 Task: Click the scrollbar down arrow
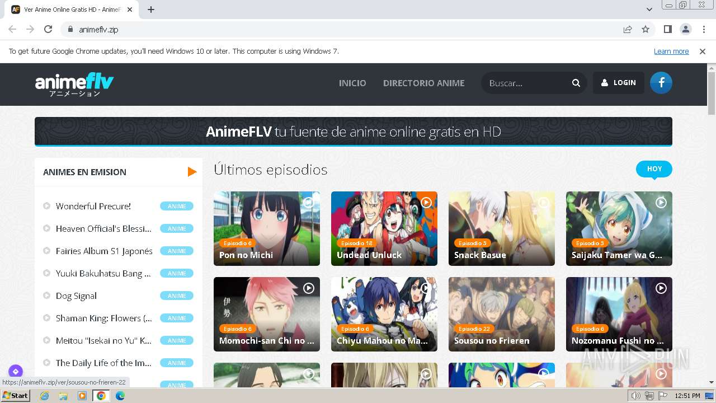coord(712,382)
